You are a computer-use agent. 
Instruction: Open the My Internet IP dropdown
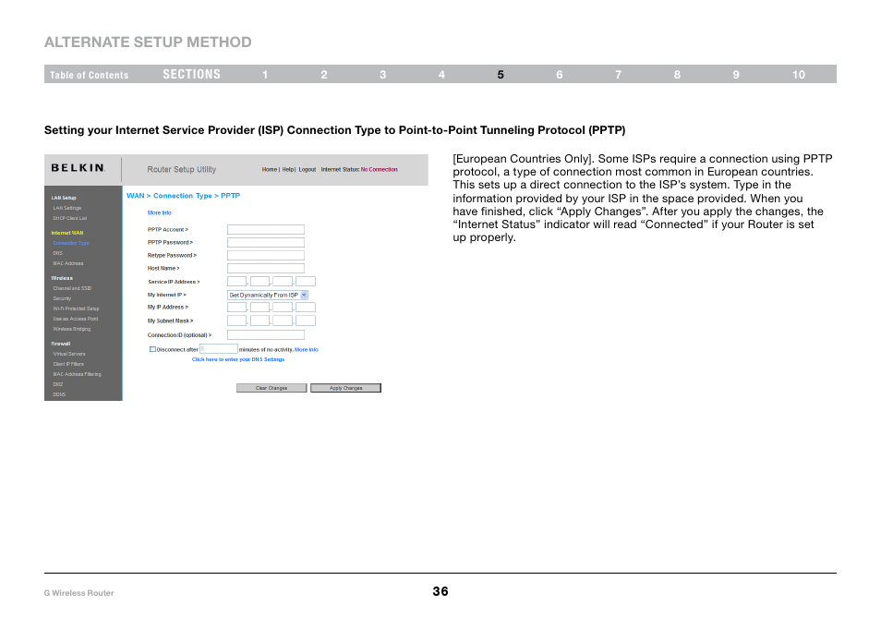coord(268,295)
